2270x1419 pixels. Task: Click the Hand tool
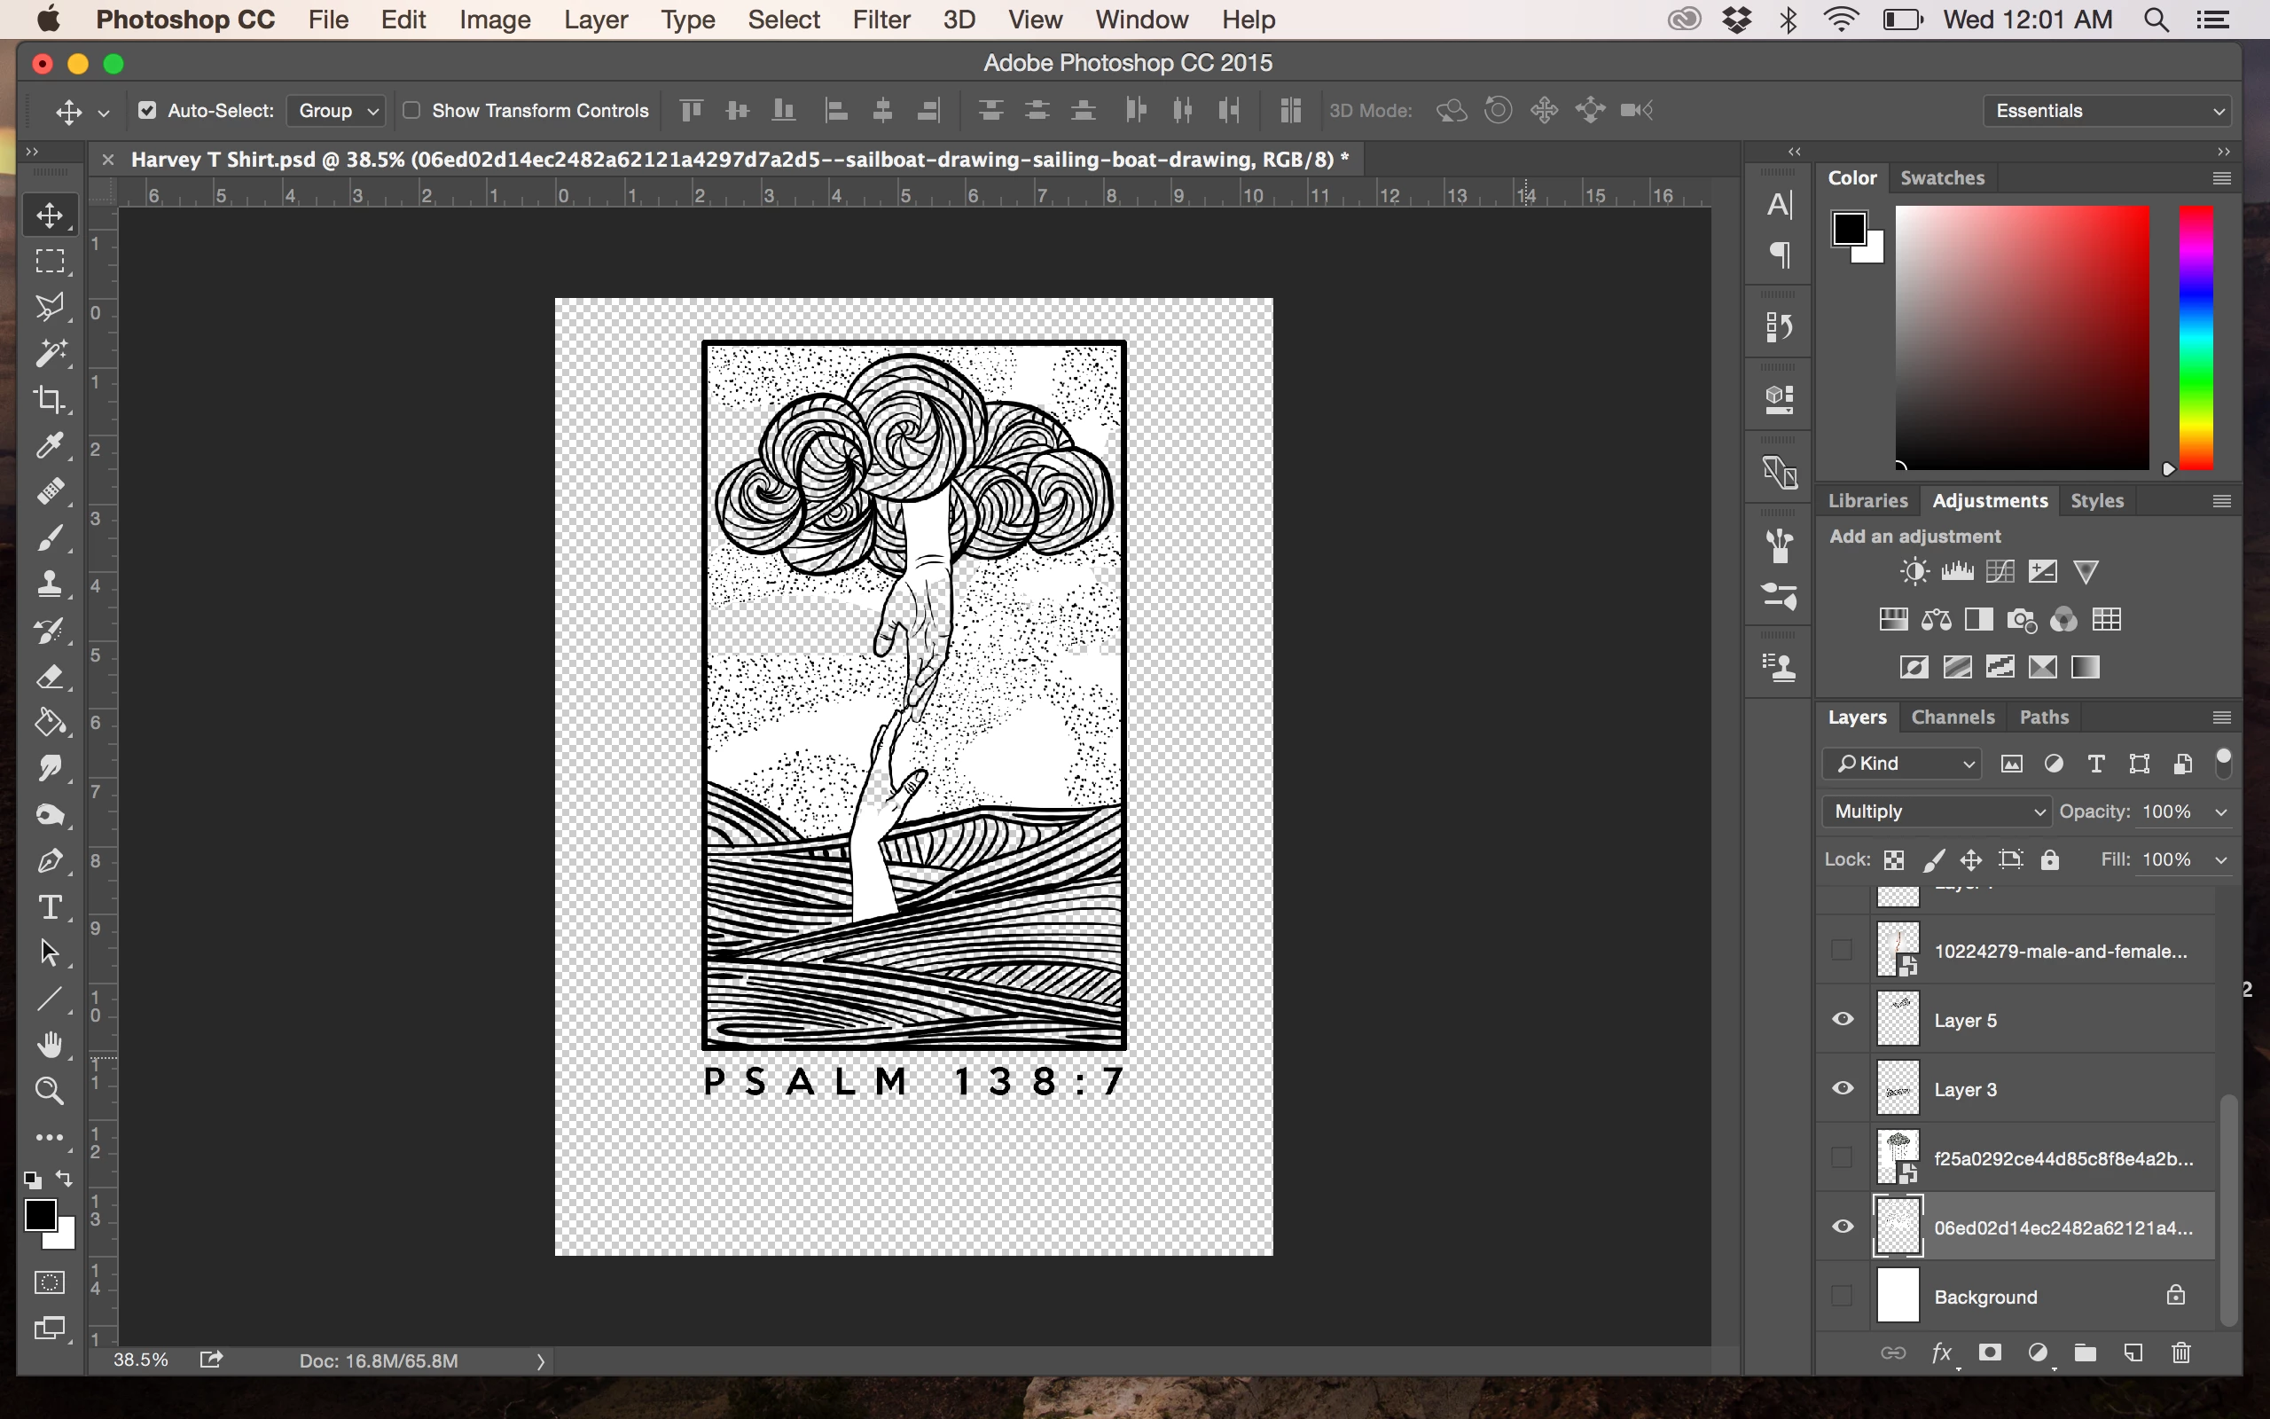click(50, 1045)
